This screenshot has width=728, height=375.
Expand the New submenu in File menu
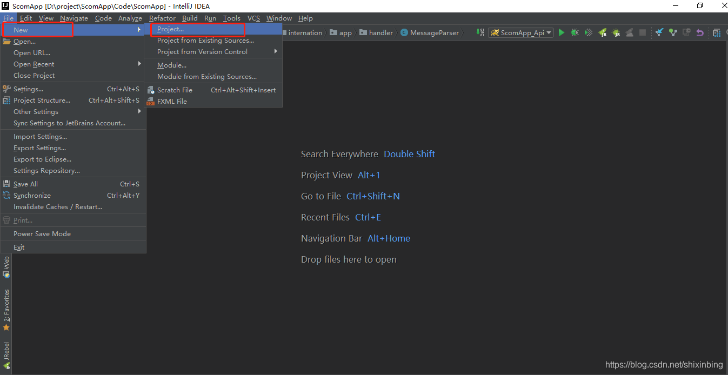73,30
